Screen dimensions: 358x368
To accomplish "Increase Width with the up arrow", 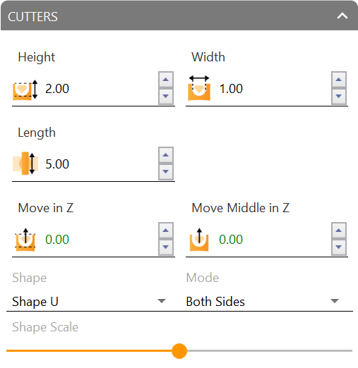I will 339,80.
